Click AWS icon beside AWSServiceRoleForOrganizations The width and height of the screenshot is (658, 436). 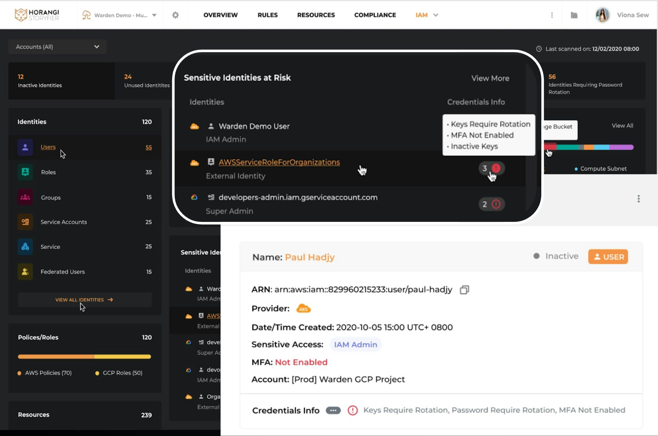[194, 163]
